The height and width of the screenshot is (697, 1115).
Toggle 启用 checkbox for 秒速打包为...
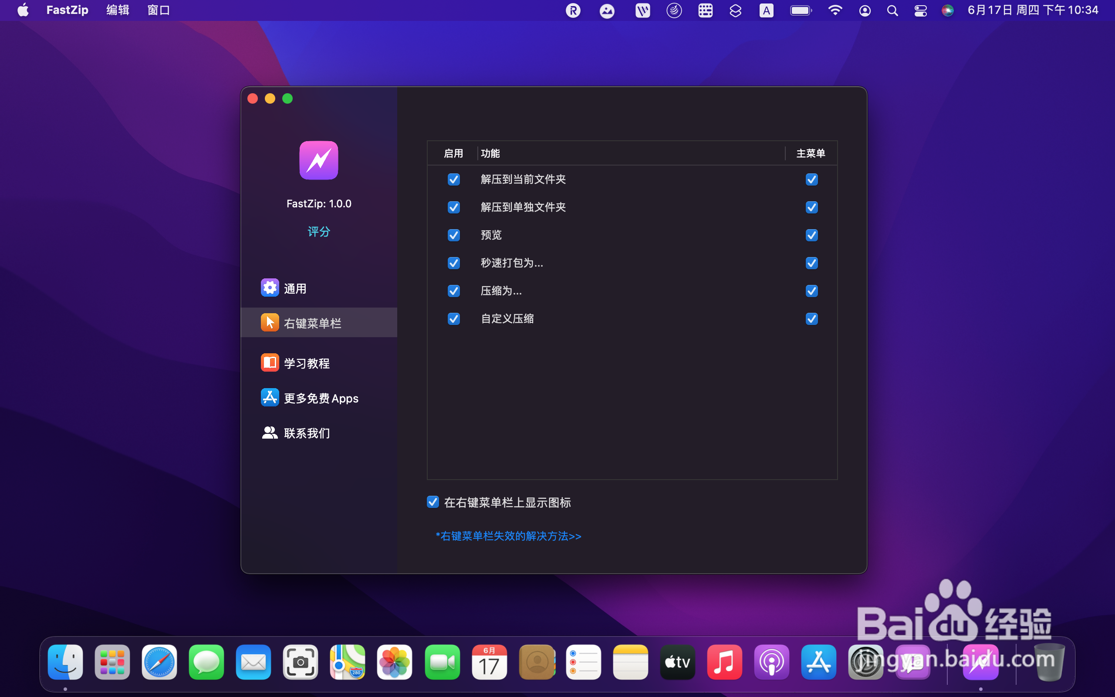[454, 263]
